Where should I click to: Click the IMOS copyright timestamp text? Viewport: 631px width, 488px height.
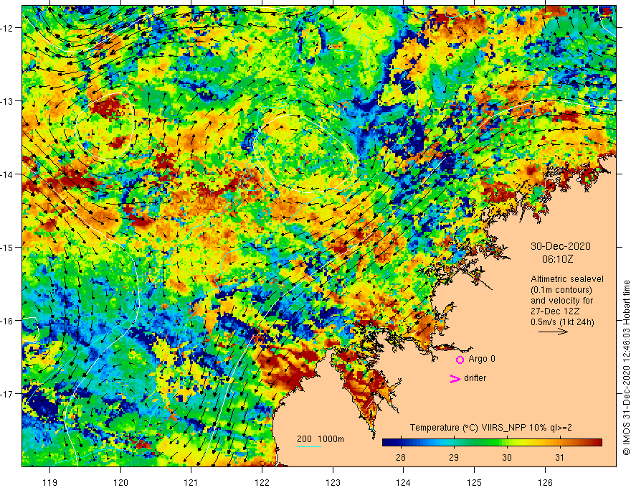[626, 368]
